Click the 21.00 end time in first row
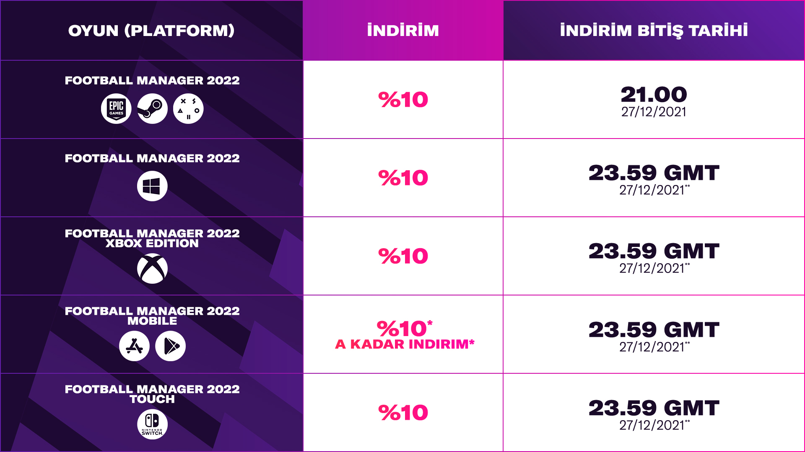 [x=654, y=95]
